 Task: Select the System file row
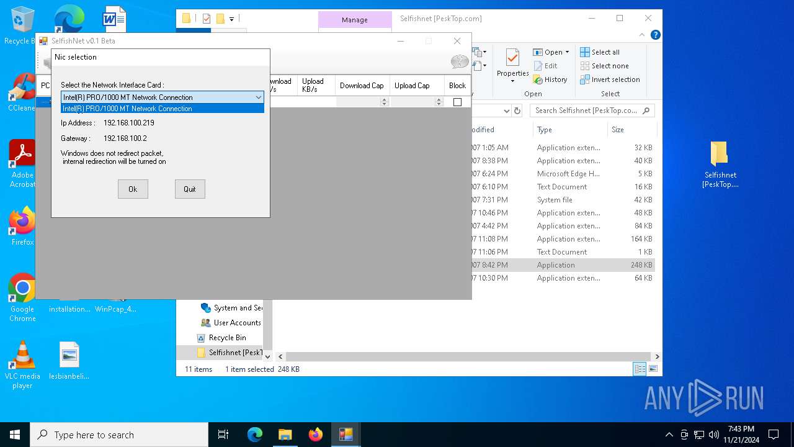click(562, 200)
